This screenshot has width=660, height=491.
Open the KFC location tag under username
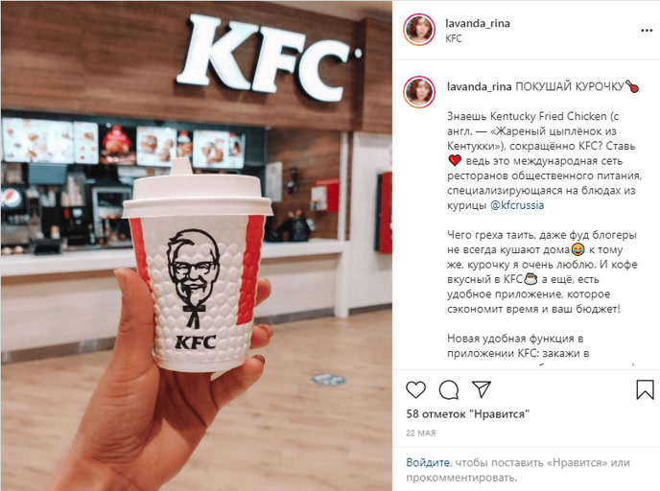click(454, 38)
